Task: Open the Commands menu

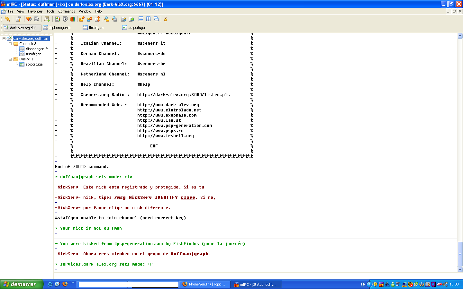Action: click(x=67, y=11)
